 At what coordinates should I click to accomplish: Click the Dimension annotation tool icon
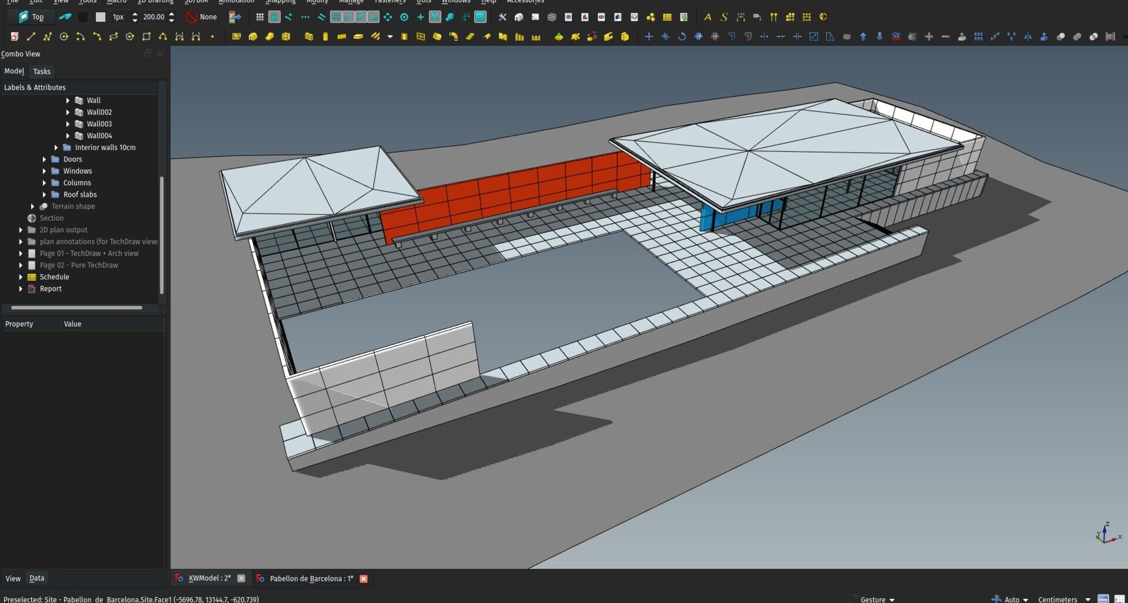[x=740, y=17]
